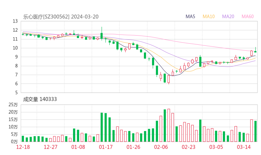Click the 成交量 140333 volume label
Viewport: 261px width, 155px height.
click(x=40, y=99)
